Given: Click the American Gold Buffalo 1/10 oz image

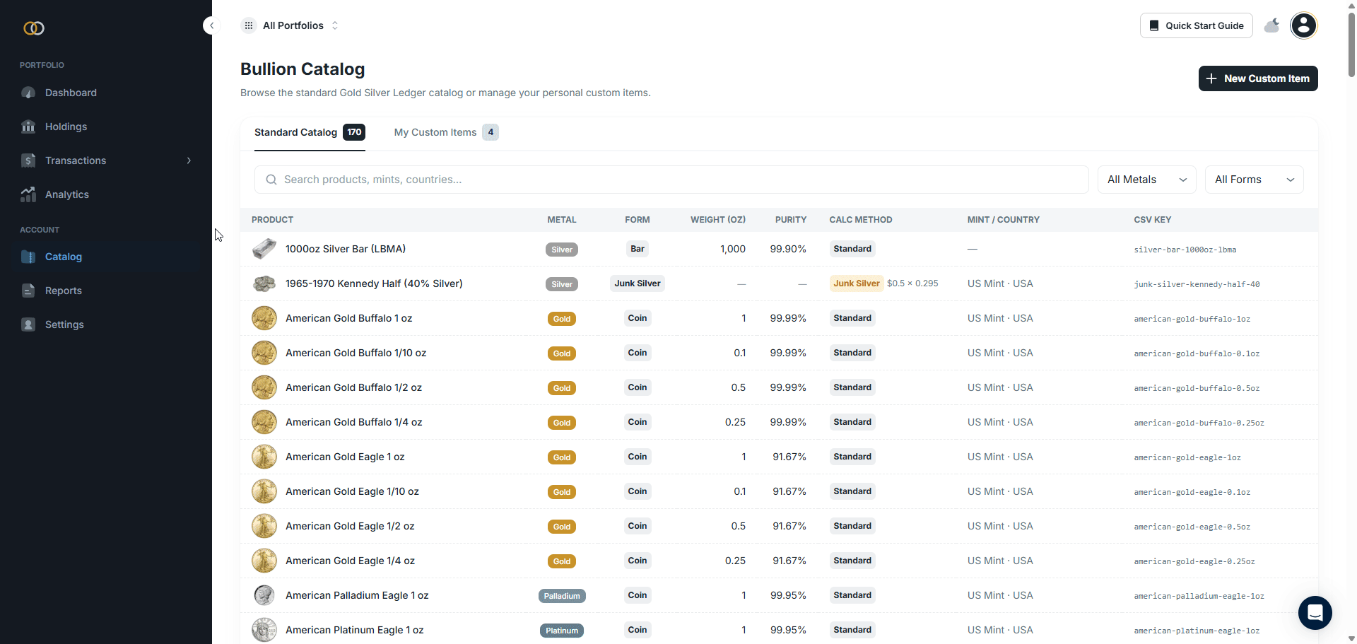Looking at the screenshot, I should tap(264, 353).
